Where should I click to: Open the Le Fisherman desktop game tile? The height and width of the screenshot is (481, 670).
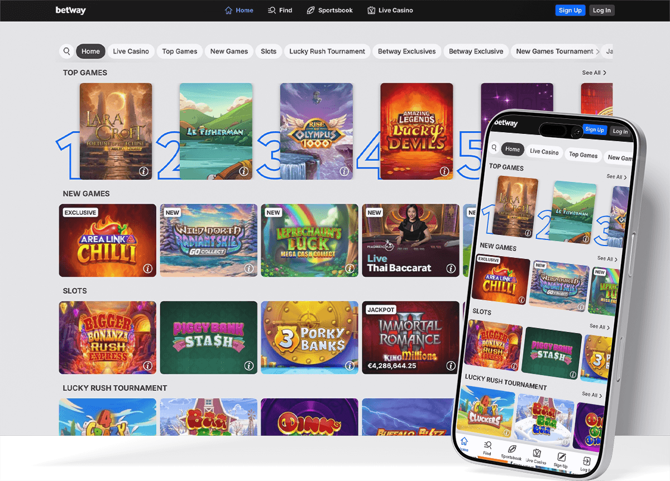pos(216,131)
